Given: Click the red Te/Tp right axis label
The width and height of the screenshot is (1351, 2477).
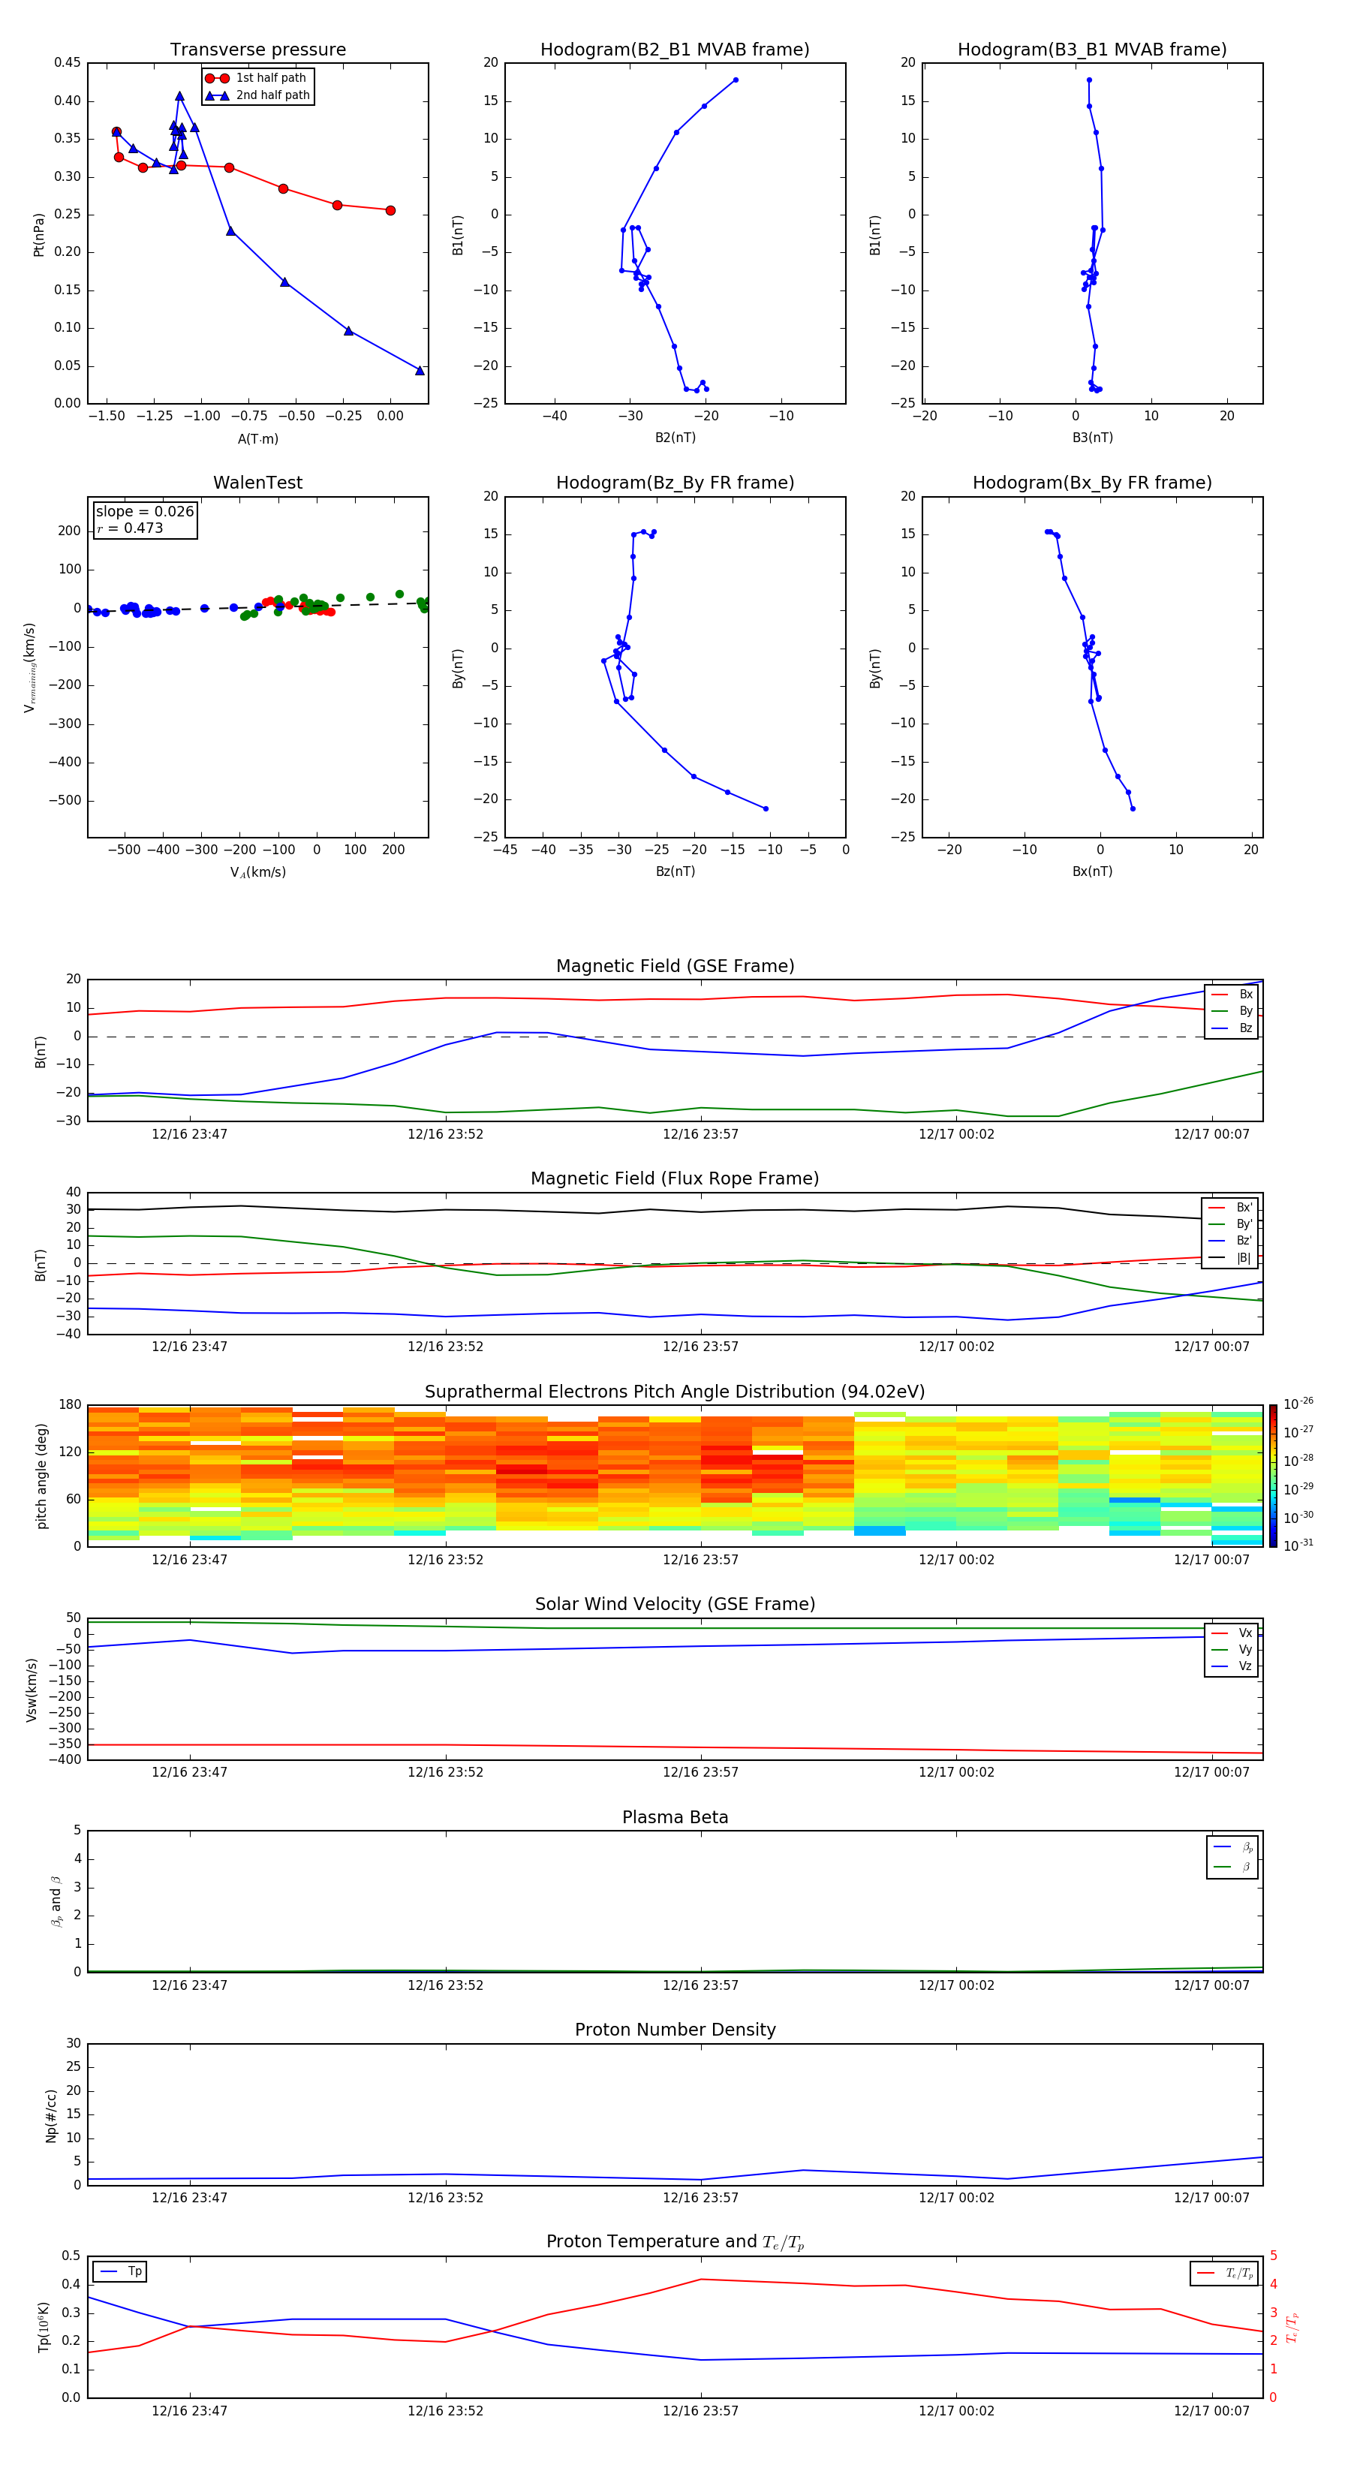Looking at the screenshot, I should [1292, 2327].
